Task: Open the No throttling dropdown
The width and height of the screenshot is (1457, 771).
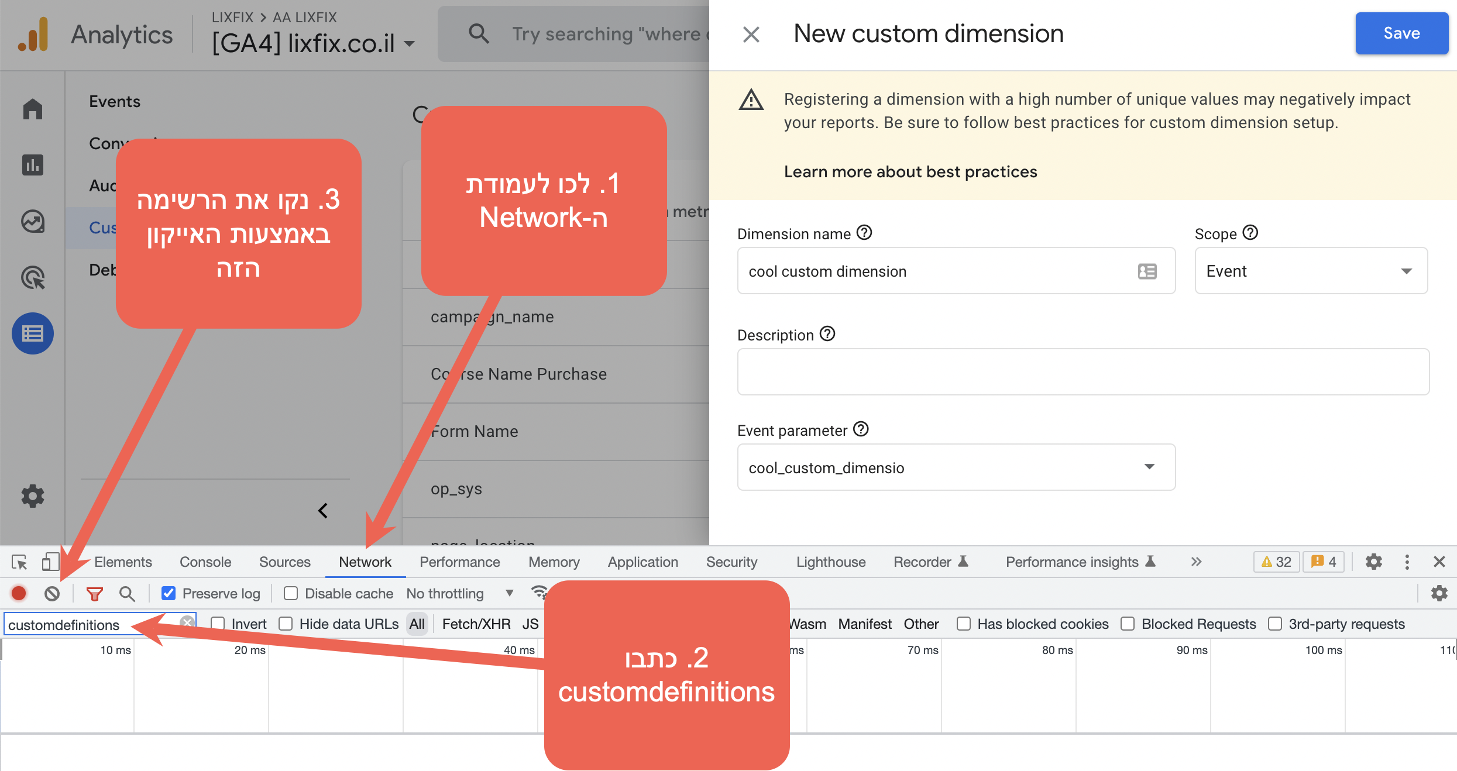Action: tap(460, 593)
